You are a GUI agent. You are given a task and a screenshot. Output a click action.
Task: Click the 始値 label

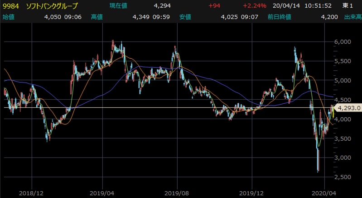(x=9, y=17)
